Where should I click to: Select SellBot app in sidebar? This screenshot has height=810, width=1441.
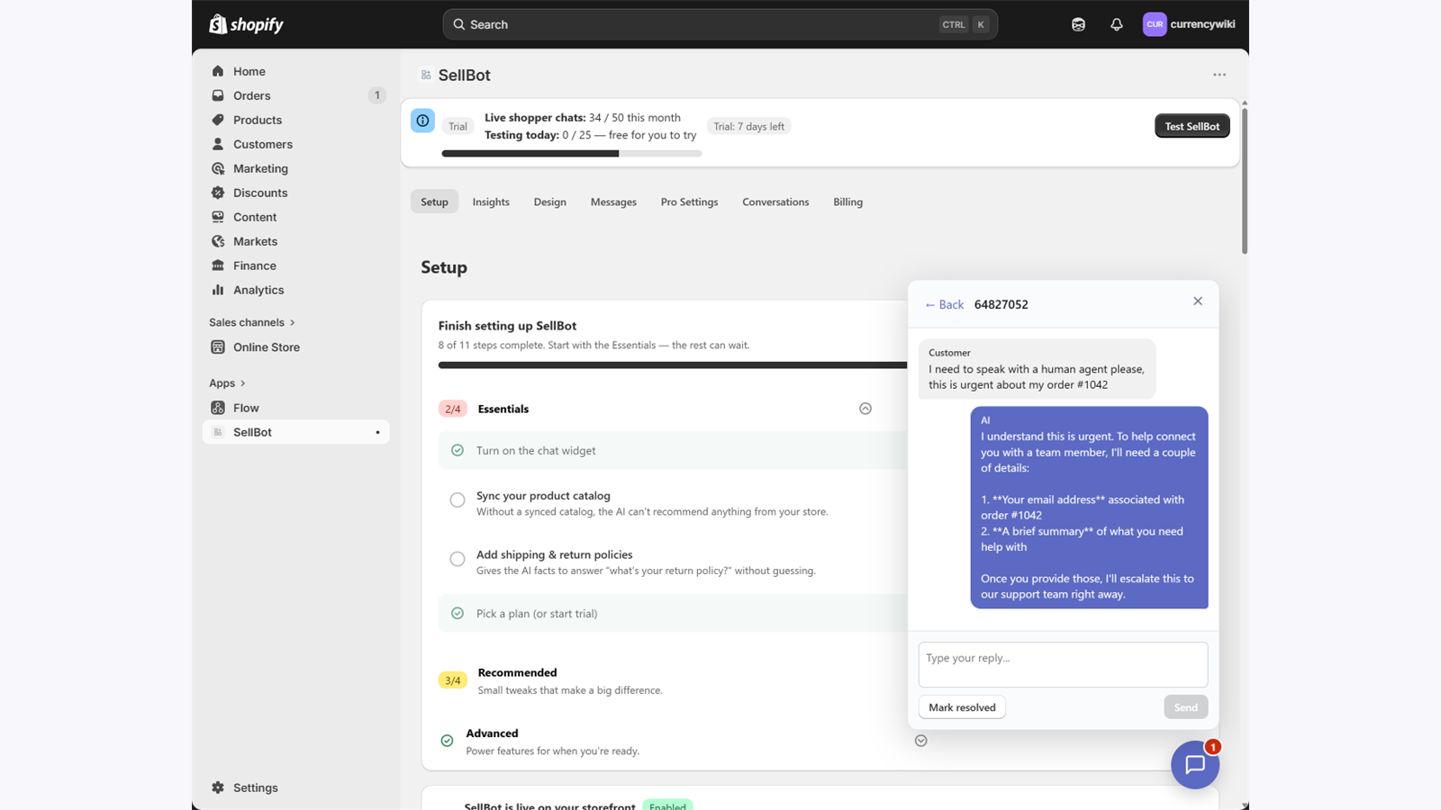[x=296, y=432]
